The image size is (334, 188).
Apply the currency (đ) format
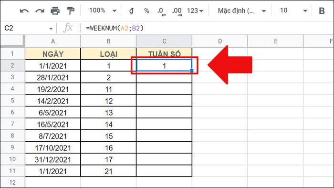131,10
